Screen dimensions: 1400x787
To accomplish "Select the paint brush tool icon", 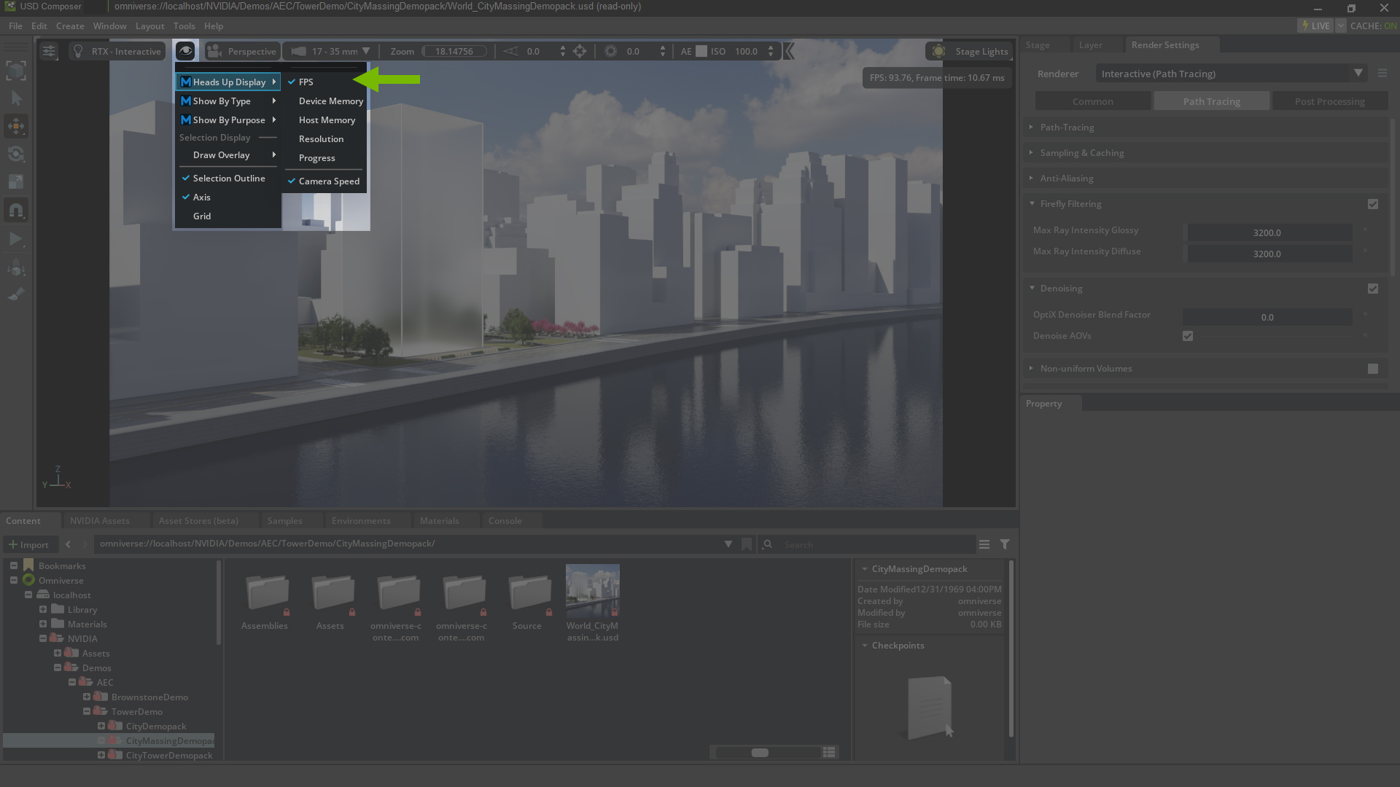I will [16, 294].
